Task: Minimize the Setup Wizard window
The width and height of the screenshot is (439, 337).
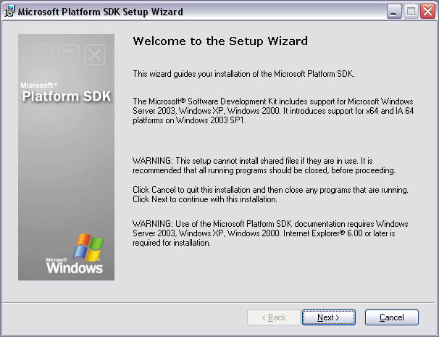Action: [394, 12]
